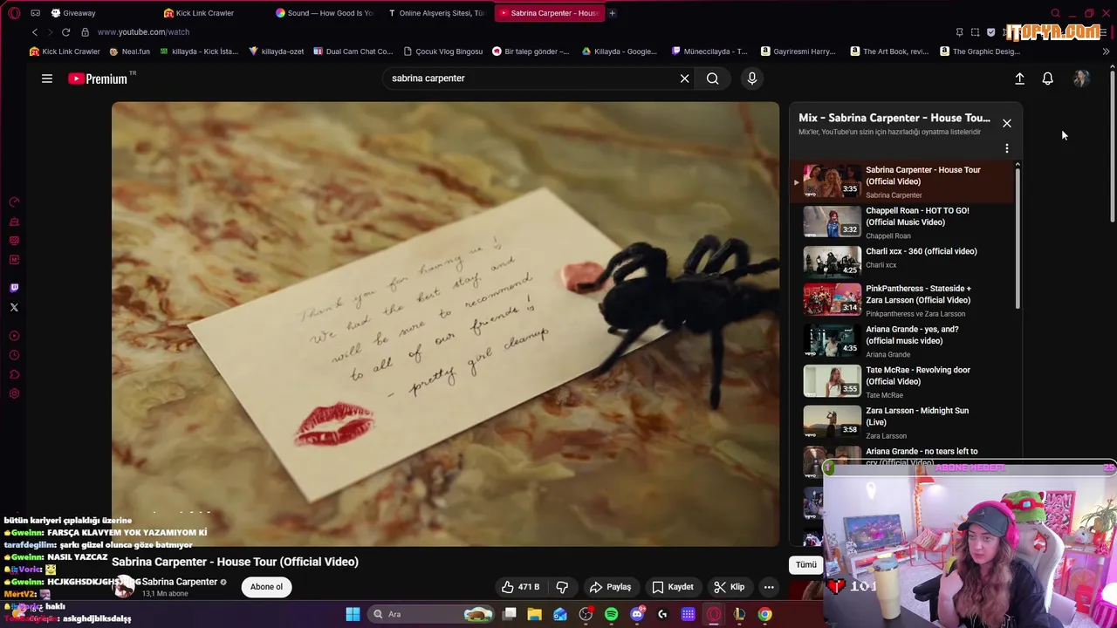
Task: Open the Opera menu logo icon
Action: pos(14,13)
